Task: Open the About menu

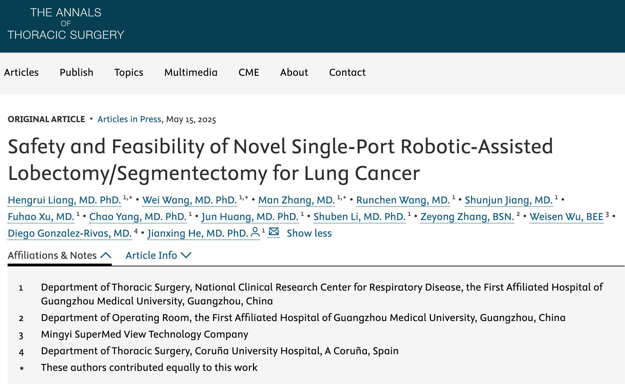Action: click(x=294, y=72)
